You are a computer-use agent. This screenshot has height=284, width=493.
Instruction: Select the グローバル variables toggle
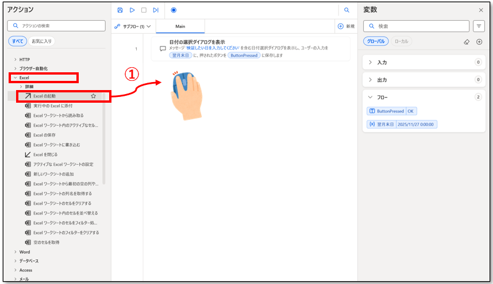[x=376, y=41]
